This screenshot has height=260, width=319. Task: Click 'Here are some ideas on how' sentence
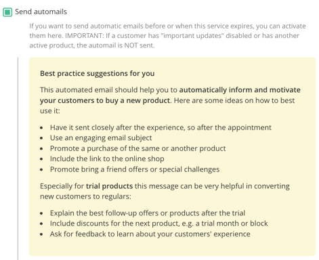coord(234,100)
